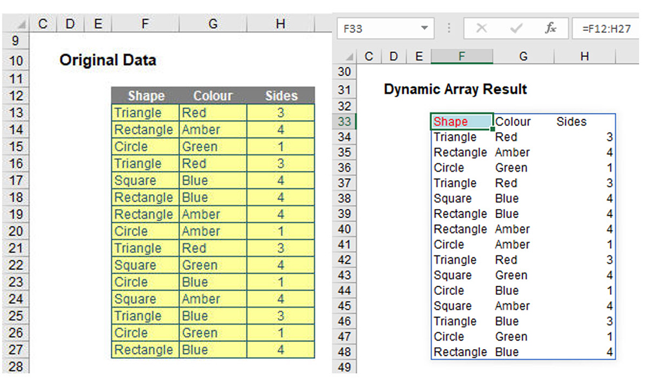Select the Sides header cell in Original Data table
Image resolution: width=645 pixels, height=382 pixels.
point(280,95)
